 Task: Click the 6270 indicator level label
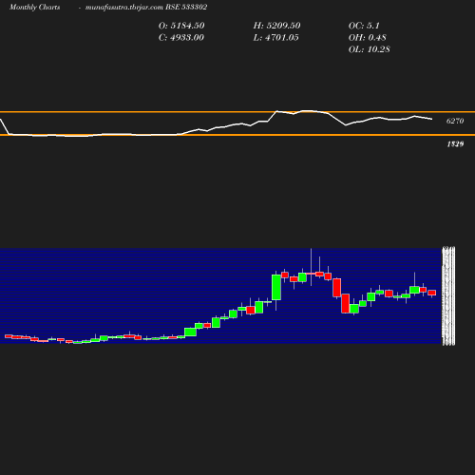point(455,121)
